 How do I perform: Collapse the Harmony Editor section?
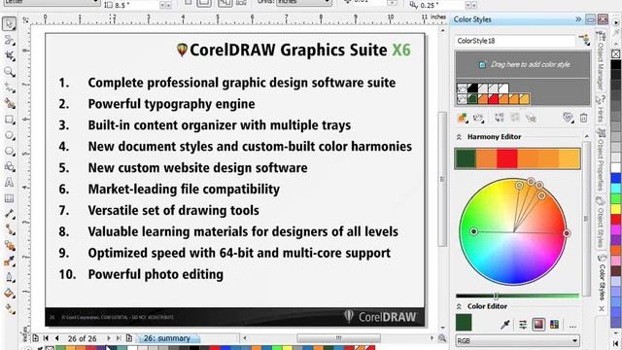point(459,137)
